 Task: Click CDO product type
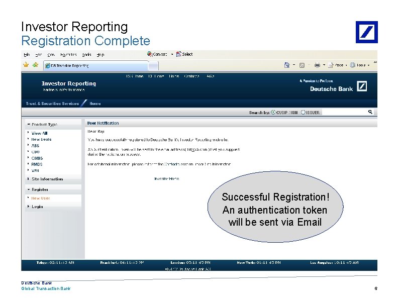coord(35,152)
